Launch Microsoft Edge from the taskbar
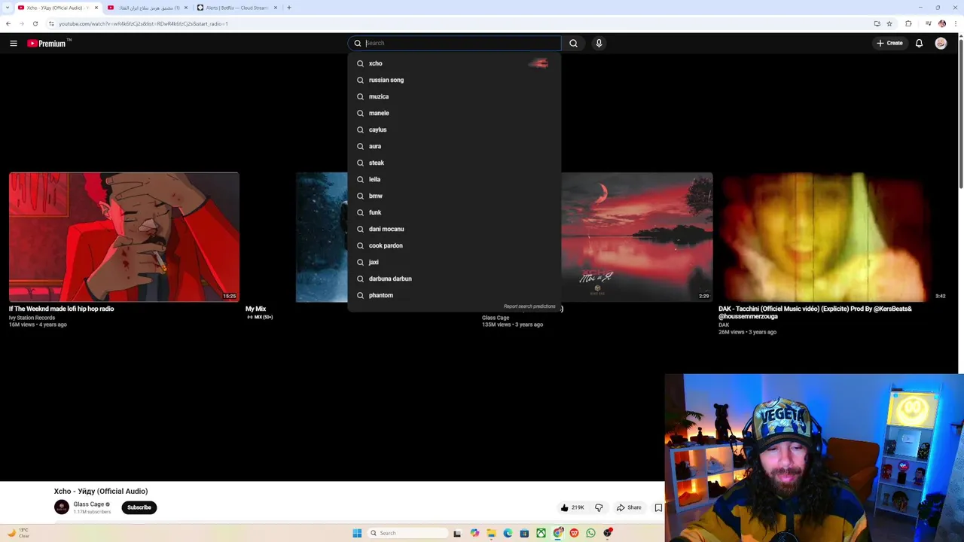 508,533
